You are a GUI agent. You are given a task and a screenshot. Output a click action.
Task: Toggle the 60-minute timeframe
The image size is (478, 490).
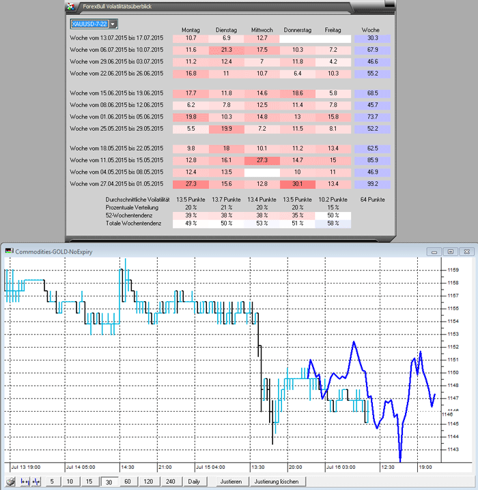tap(128, 482)
